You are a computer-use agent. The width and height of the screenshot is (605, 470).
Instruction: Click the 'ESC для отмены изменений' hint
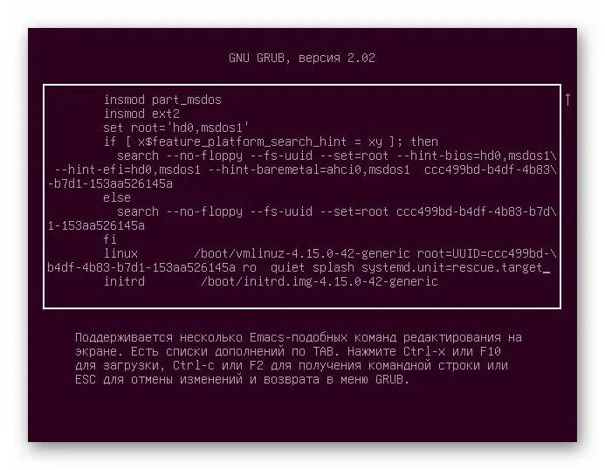click(159, 380)
